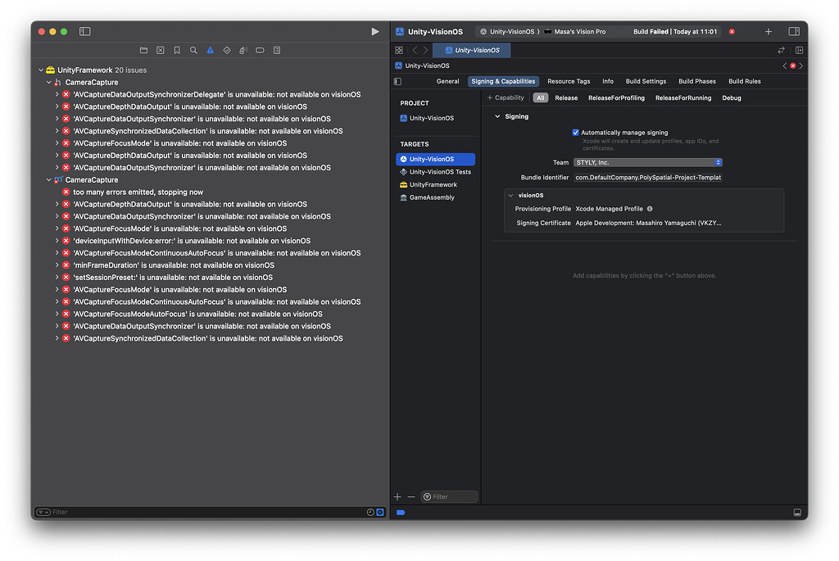Open the Test navigator diamond icon
The height and width of the screenshot is (561, 839).
click(227, 50)
